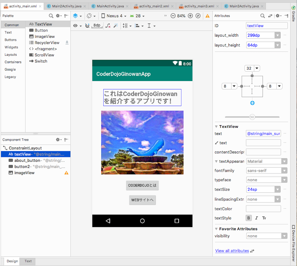Click imageView warning triangle
The image size is (297, 266).
click(66, 173)
